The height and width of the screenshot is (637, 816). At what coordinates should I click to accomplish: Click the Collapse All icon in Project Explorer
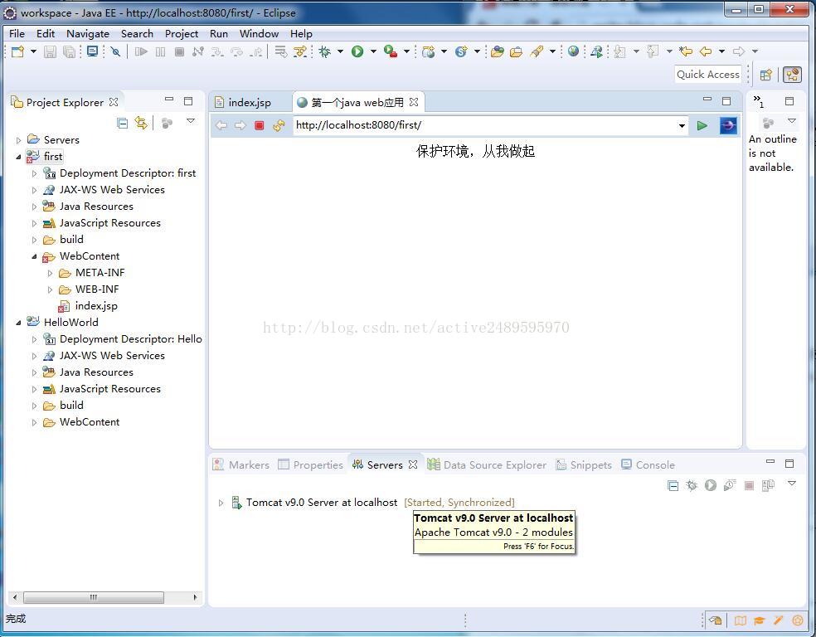[122, 123]
